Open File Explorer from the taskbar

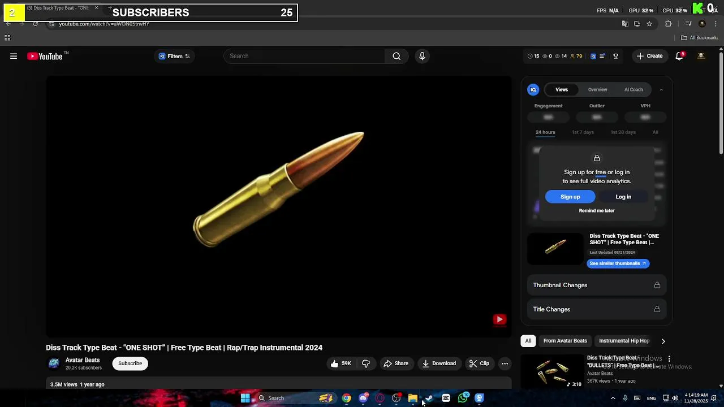point(413,398)
